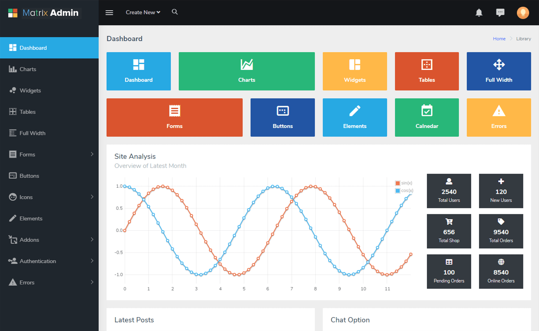
Task: Click the user avatar in header
Action: coord(523,13)
